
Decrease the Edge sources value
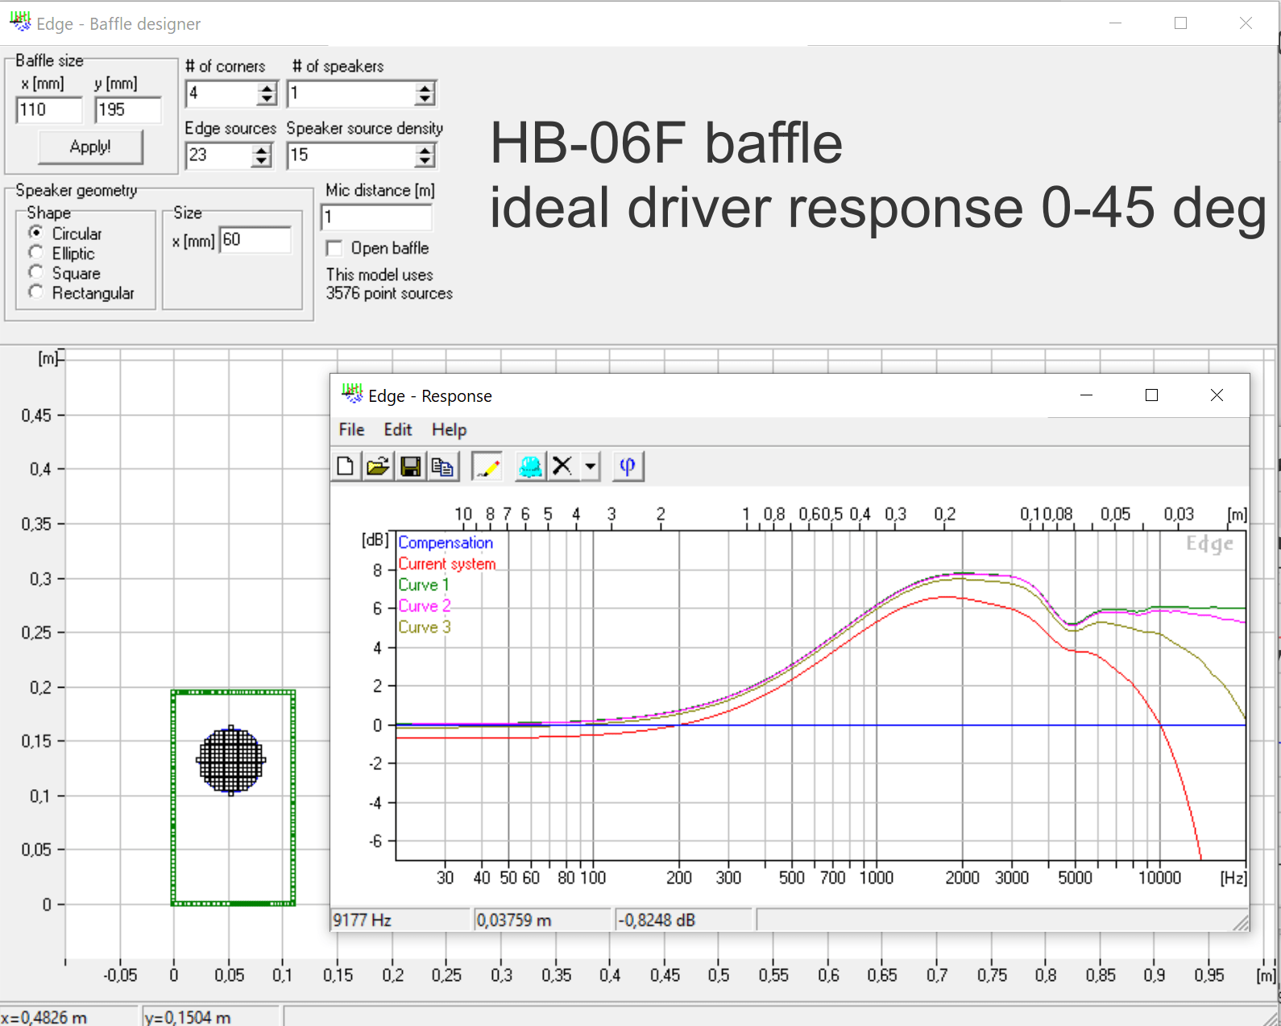pyautogui.click(x=261, y=161)
